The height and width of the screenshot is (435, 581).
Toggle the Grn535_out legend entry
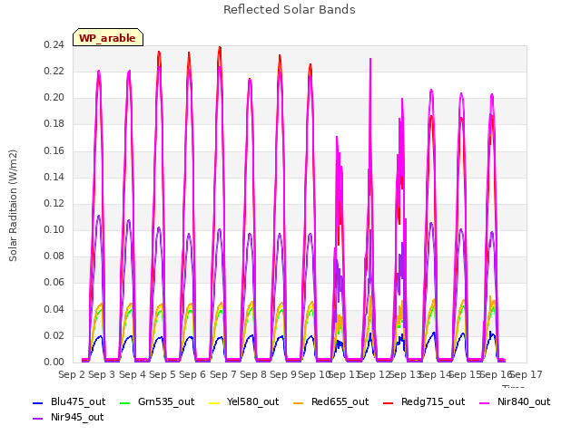click(157, 401)
